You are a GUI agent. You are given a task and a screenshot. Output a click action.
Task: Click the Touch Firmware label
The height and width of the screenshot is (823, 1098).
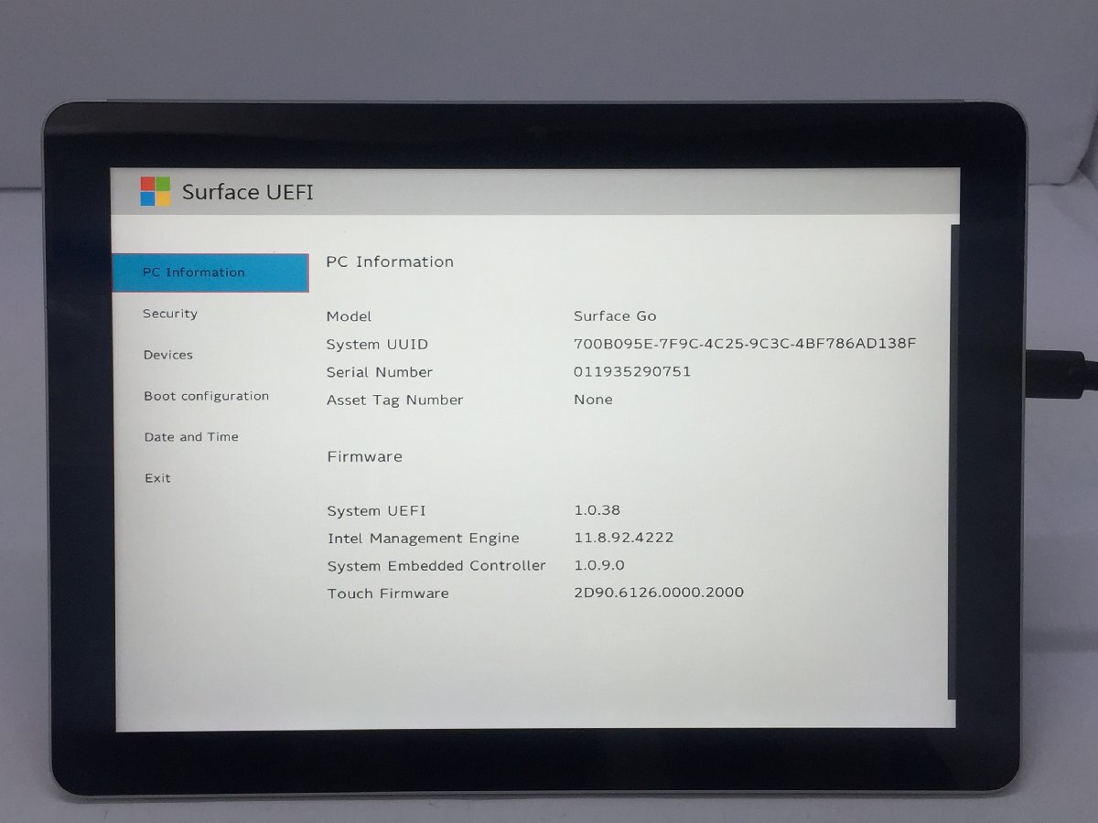coord(388,593)
